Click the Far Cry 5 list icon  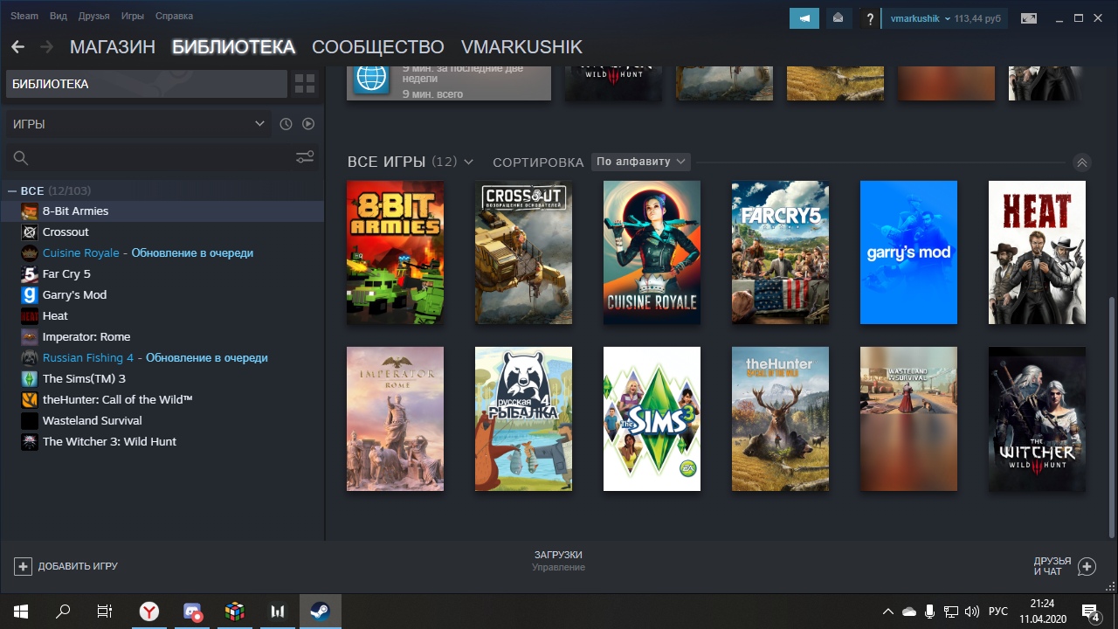coord(30,273)
